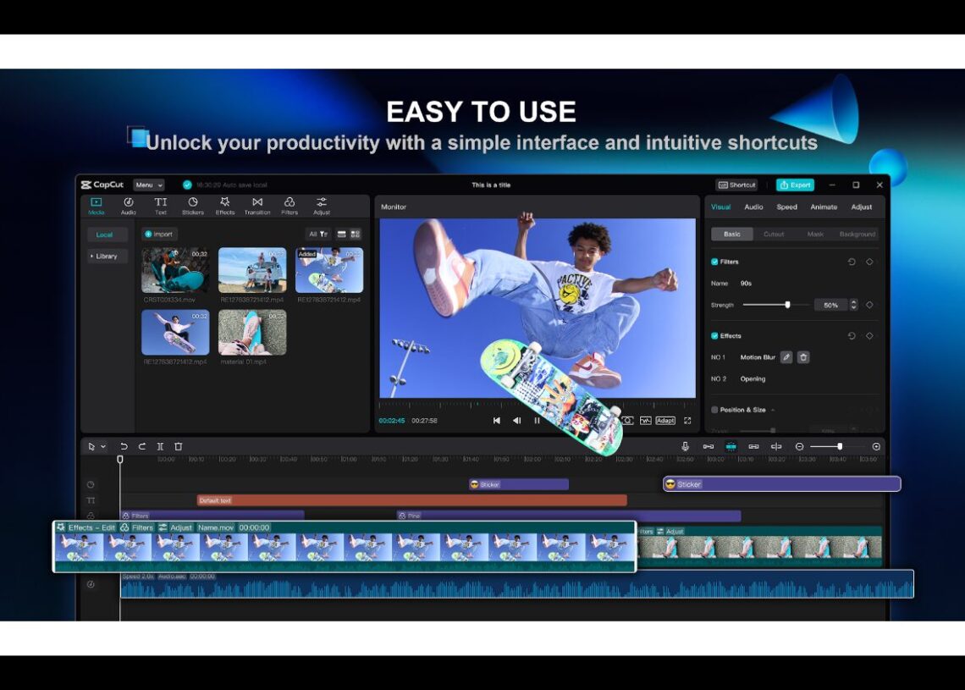Open the Stickers panel icon
Viewport: 965px width, 690px height.
[193, 202]
